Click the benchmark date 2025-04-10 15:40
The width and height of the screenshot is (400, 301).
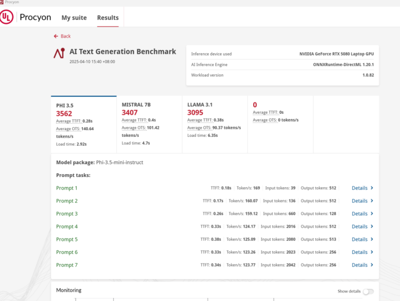(92, 62)
